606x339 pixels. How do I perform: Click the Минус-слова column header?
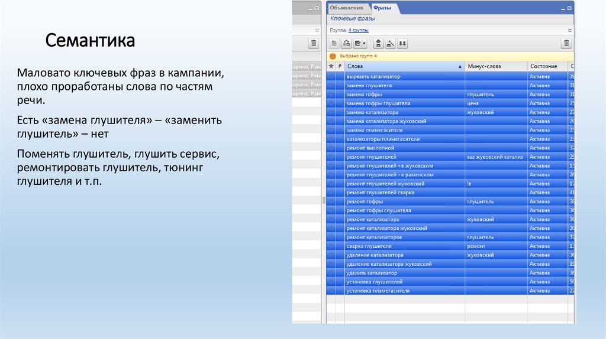(497, 66)
